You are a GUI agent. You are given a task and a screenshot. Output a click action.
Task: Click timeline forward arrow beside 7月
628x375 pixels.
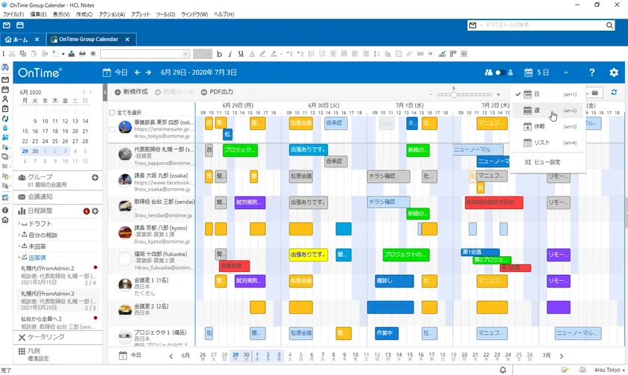click(561, 356)
